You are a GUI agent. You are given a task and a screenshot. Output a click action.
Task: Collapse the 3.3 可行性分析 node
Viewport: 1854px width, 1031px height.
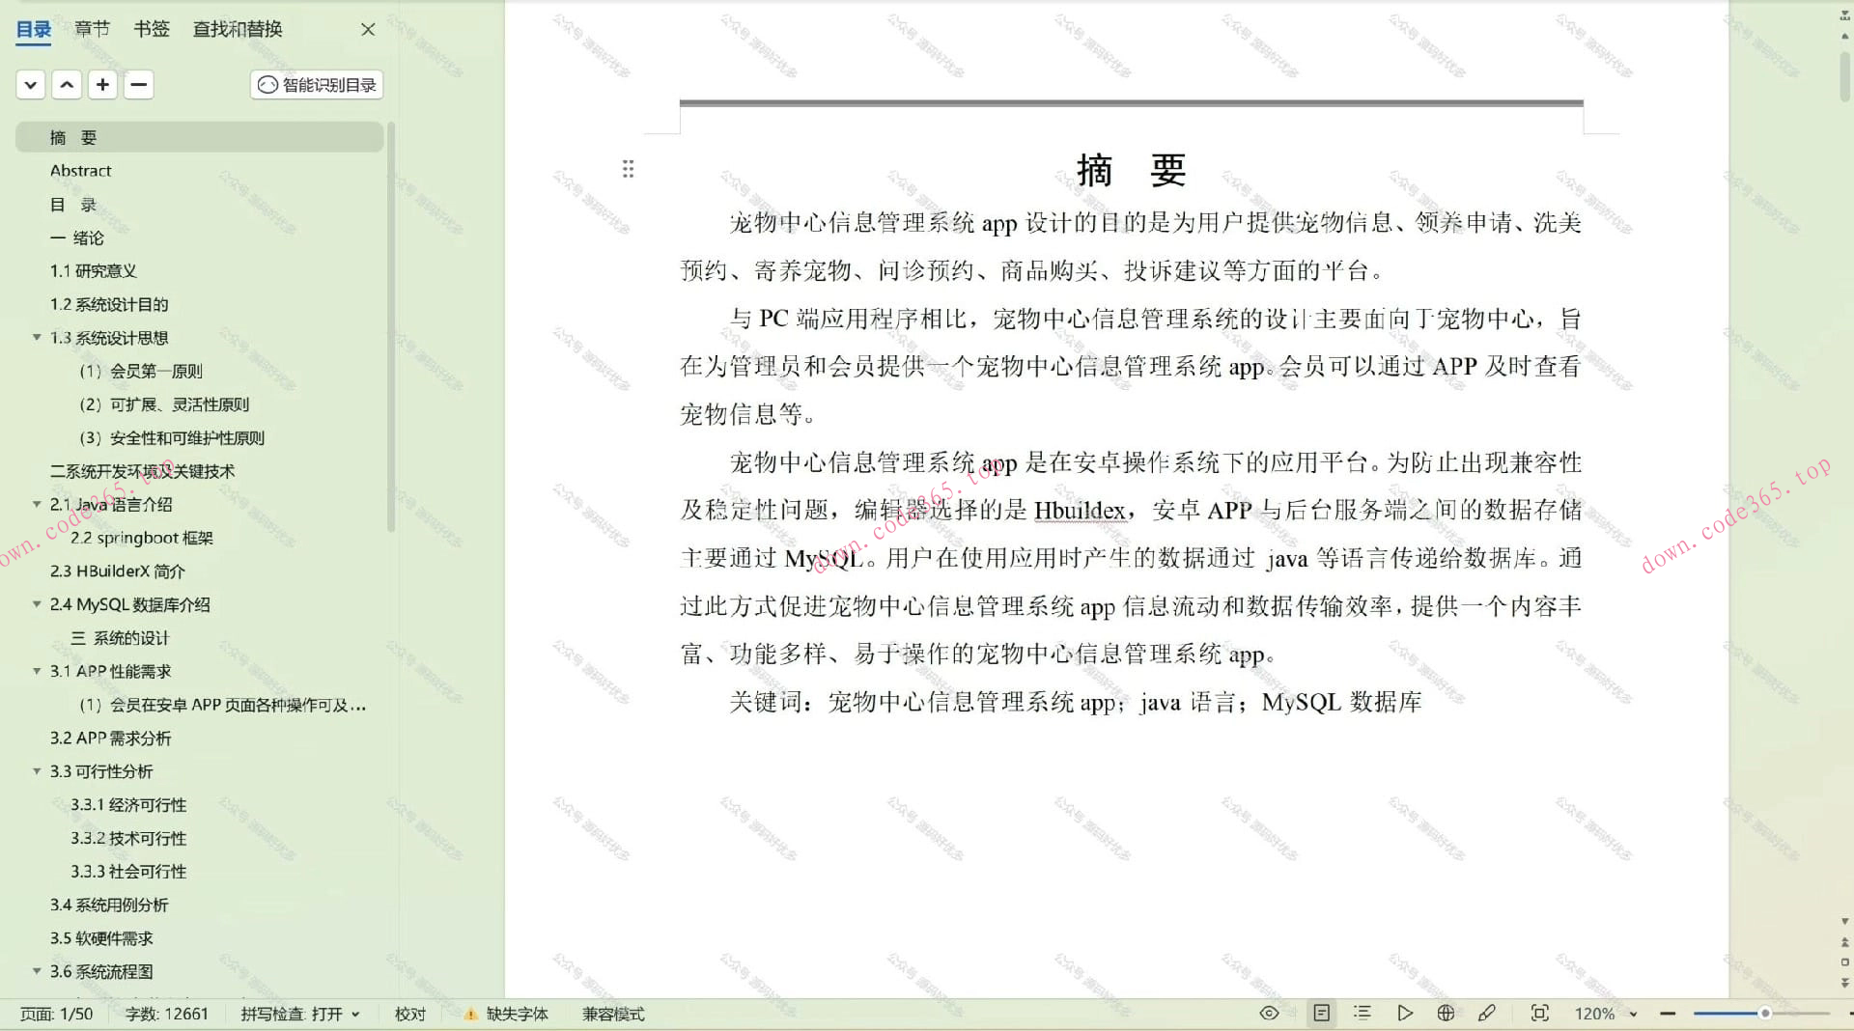[x=36, y=771]
